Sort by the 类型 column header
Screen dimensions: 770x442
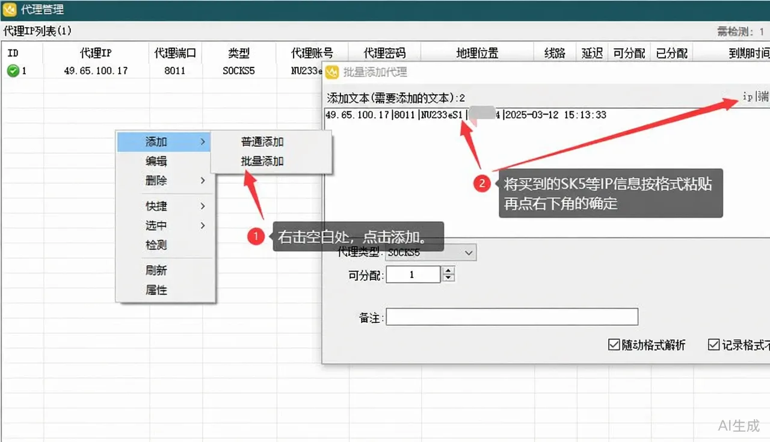pyautogui.click(x=239, y=54)
